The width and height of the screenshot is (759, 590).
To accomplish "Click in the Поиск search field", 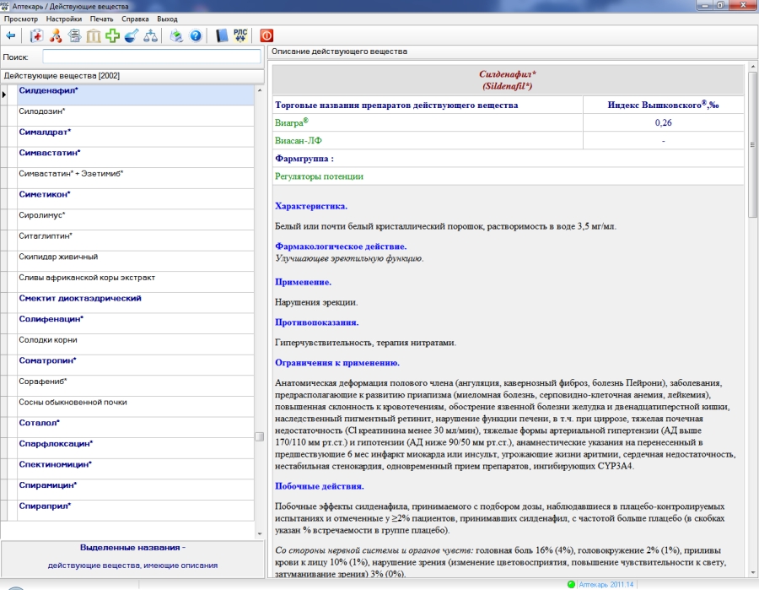I will point(152,57).
